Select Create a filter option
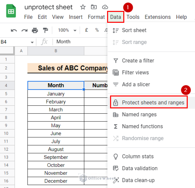The width and height of the screenshot is (195, 188). point(138,61)
